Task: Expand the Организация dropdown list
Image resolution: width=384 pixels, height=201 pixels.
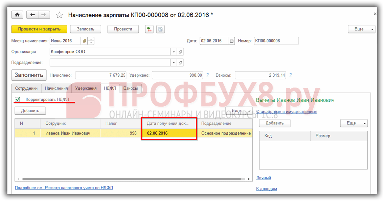Action: pos(174,52)
